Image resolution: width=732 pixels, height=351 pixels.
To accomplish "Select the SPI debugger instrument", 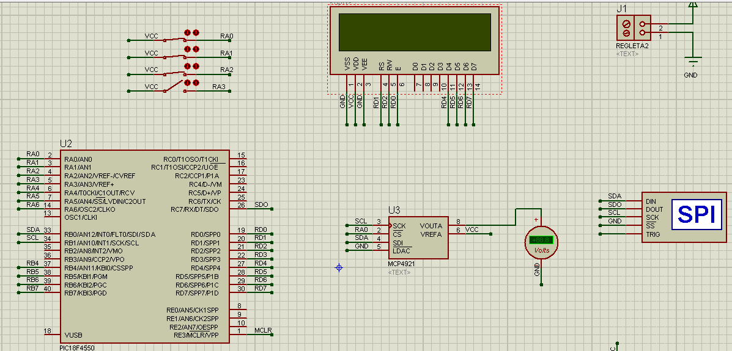I will [684, 217].
